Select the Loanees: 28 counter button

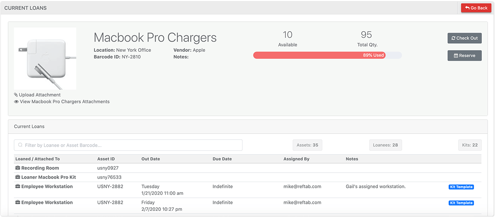click(386, 145)
